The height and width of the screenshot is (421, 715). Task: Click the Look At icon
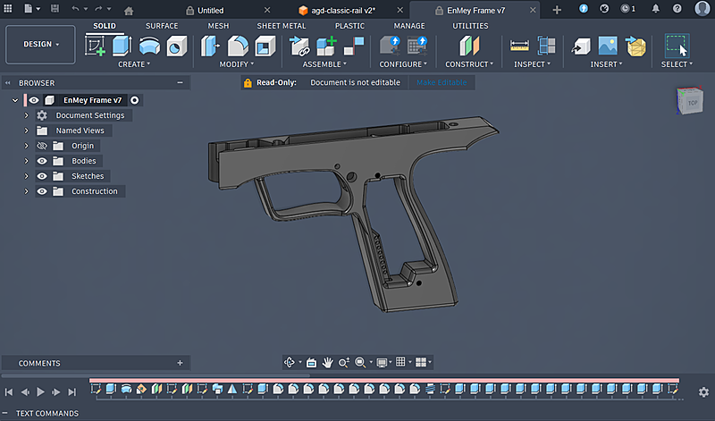[x=311, y=362]
